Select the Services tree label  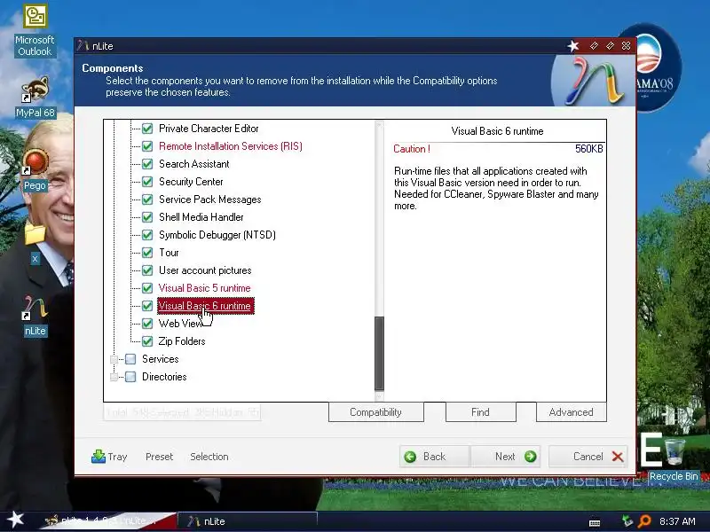click(161, 359)
